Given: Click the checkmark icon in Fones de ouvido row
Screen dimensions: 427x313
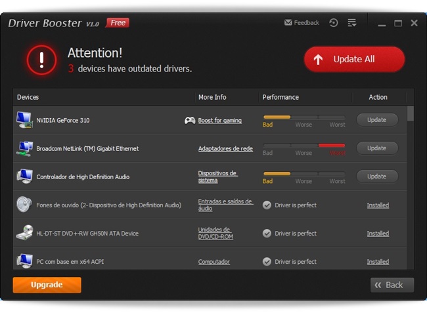Looking at the screenshot, I should 267,205.
